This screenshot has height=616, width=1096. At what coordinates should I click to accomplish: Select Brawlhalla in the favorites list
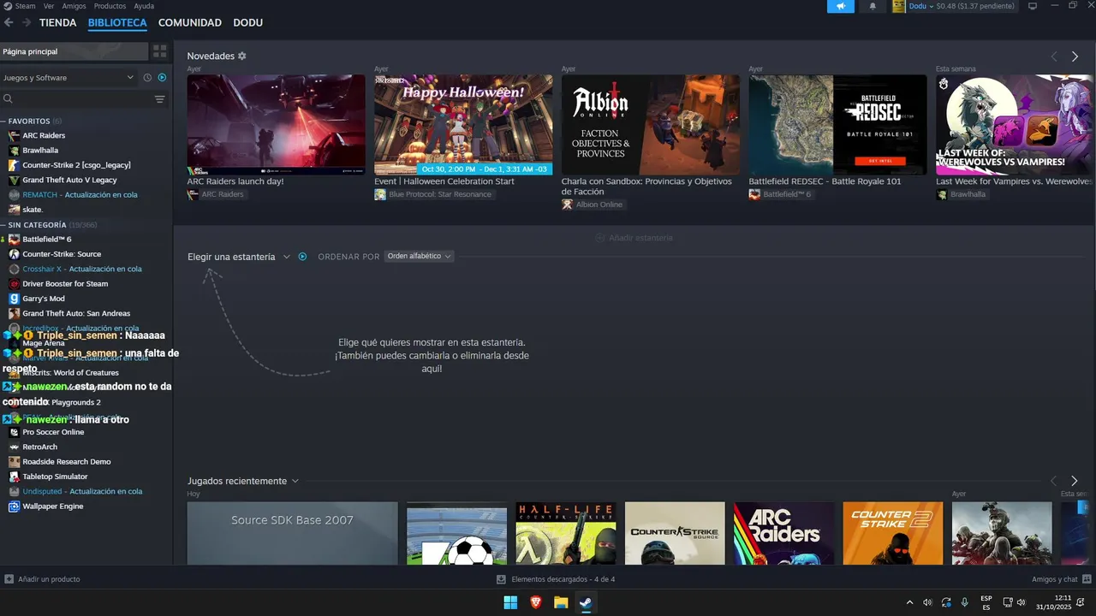pos(40,150)
